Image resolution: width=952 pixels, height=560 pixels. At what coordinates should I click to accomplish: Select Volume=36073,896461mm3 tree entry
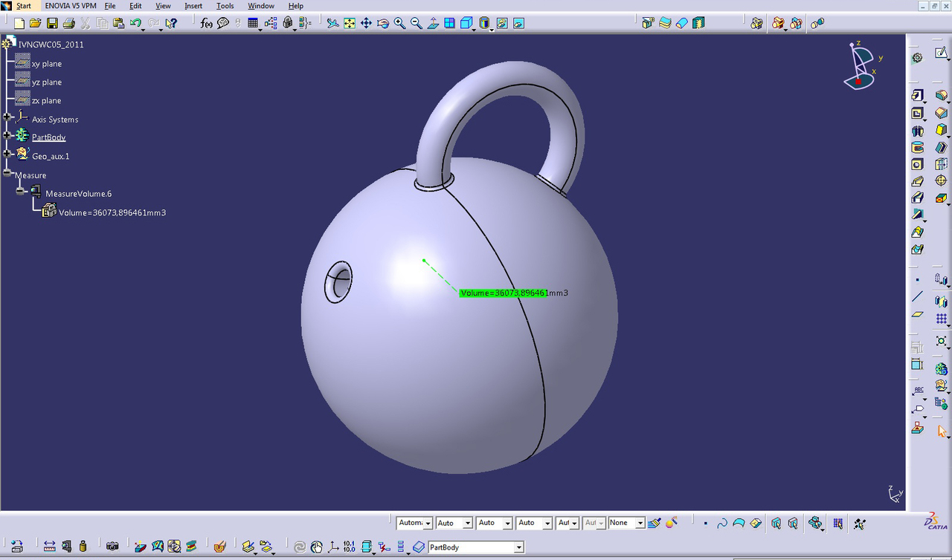[x=112, y=213]
